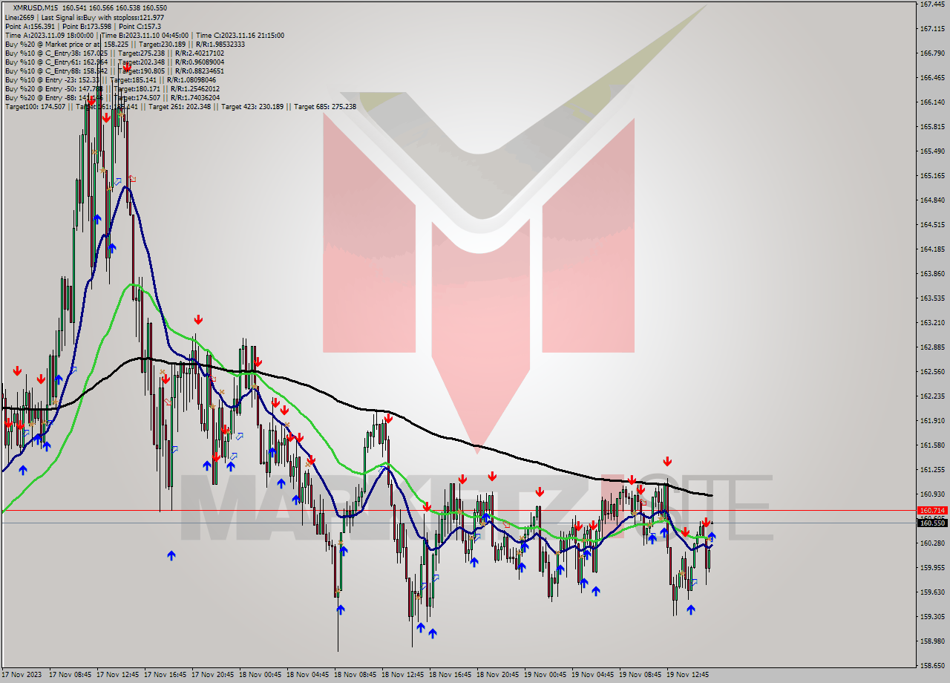Click the 166.140 price axis label
The height and width of the screenshot is (683, 950).
click(x=932, y=102)
